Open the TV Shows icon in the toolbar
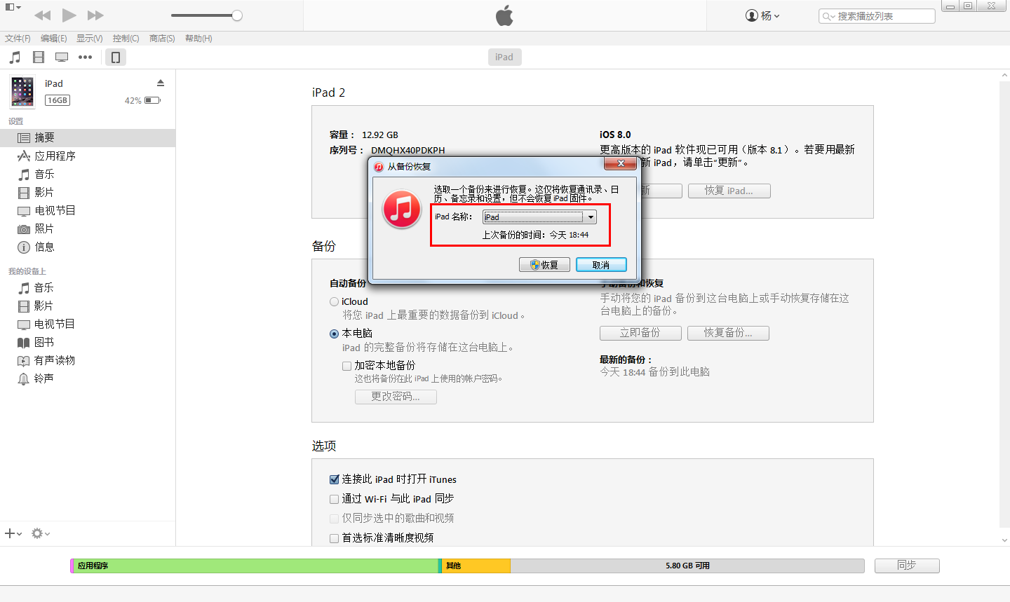This screenshot has height=602, width=1010. [62, 57]
